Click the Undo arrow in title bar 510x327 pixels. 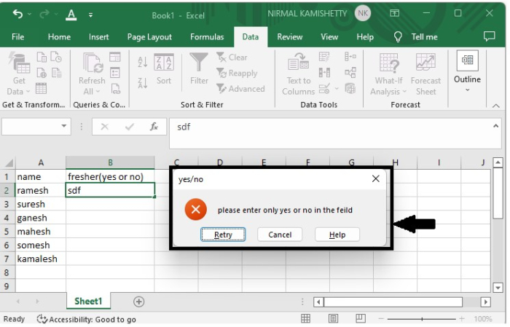tap(17, 14)
